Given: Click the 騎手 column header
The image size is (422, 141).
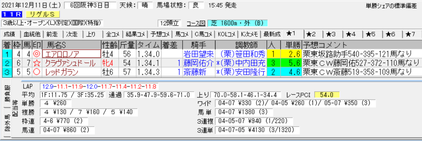Looking at the screenshot, I should [198, 45].
